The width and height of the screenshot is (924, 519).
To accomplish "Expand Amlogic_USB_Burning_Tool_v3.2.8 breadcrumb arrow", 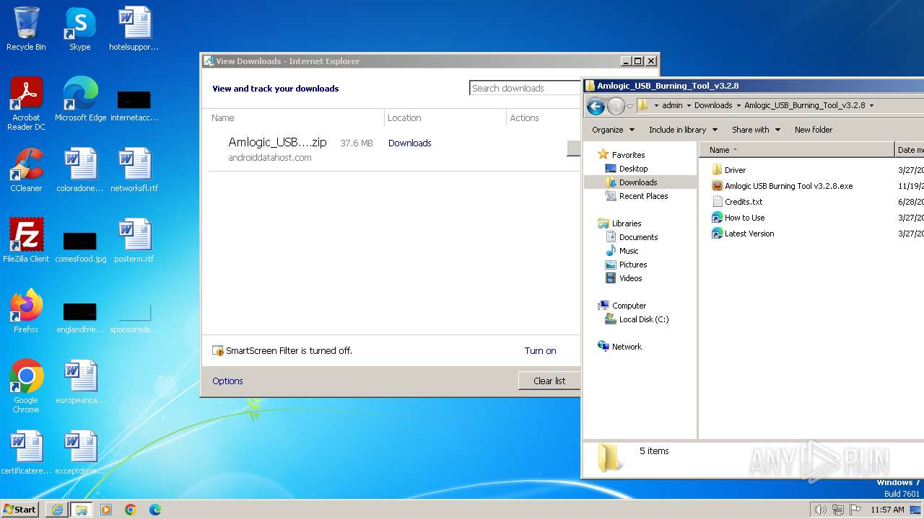I will point(871,105).
